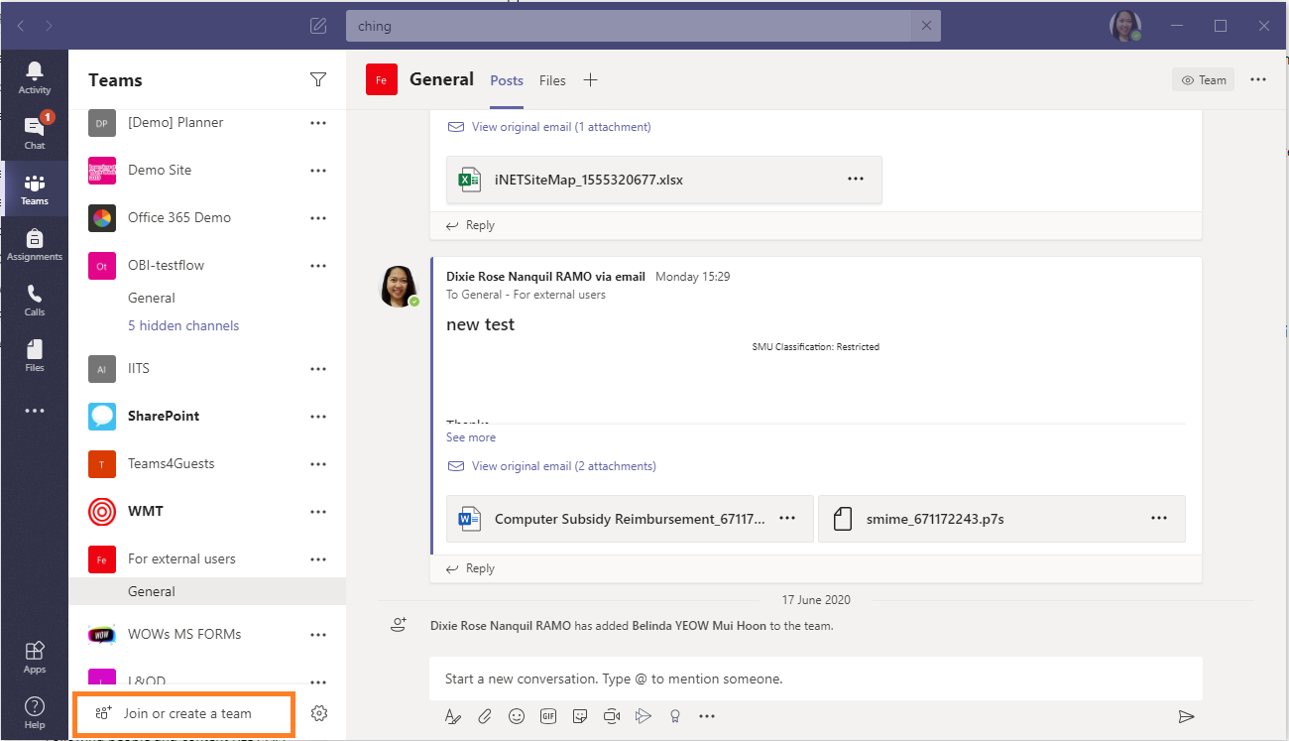1289x741 pixels.
Task: Click See more on new test message
Action: pos(471,437)
